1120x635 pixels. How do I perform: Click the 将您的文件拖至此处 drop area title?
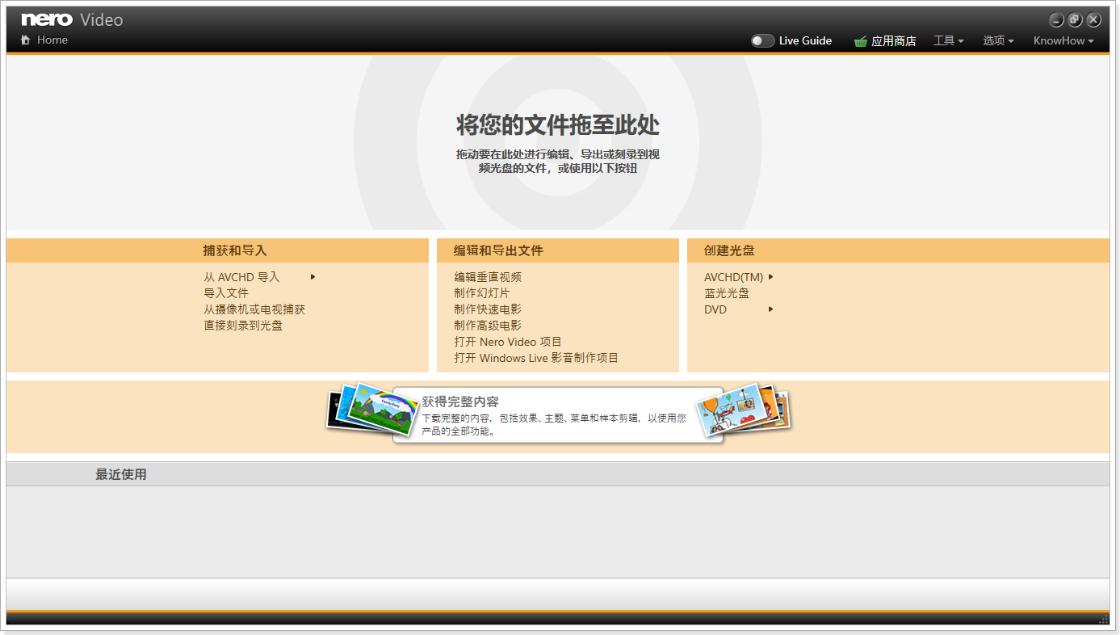click(558, 125)
